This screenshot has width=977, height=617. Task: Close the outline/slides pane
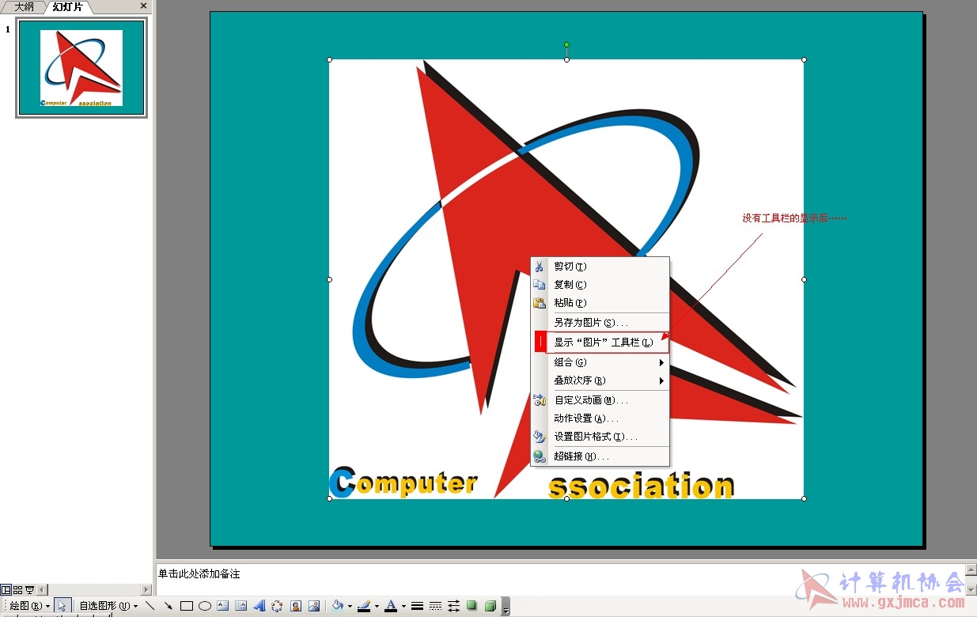point(143,6)
